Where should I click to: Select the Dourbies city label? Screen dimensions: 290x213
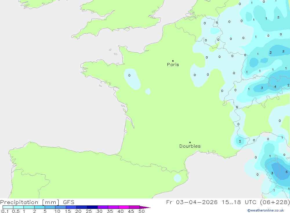190,146
